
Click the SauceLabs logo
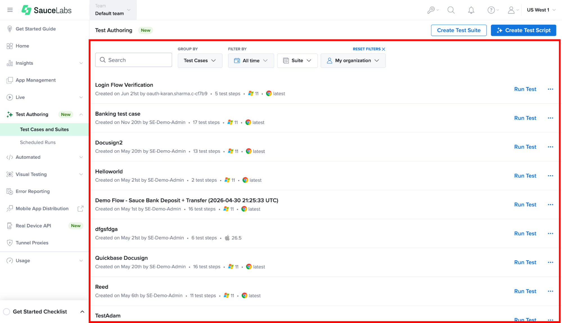[47, 10]
